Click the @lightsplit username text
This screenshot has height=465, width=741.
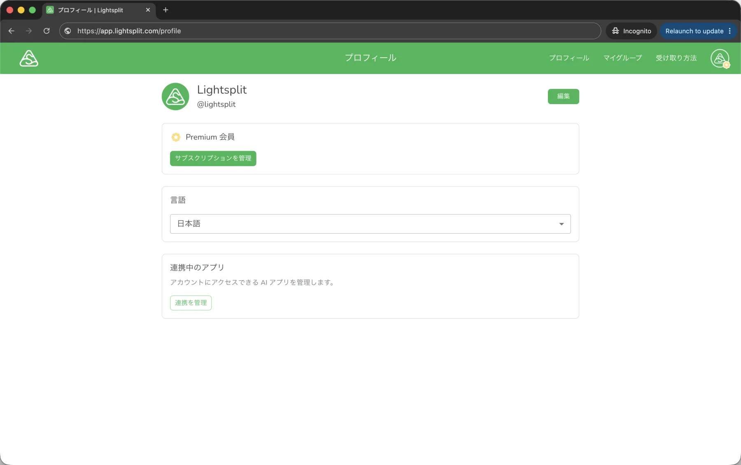(x=216, y=105)
